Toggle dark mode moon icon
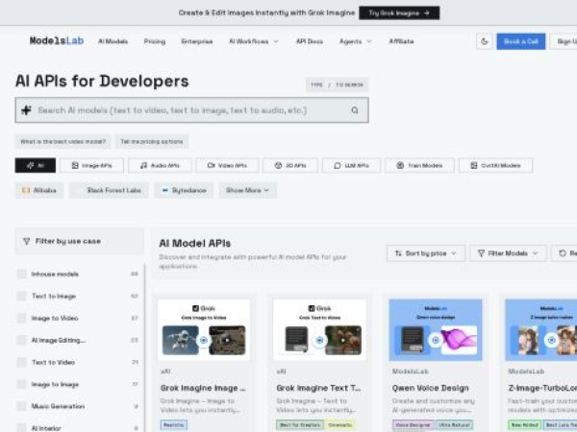The image size is (577, 432). point(485,41)
